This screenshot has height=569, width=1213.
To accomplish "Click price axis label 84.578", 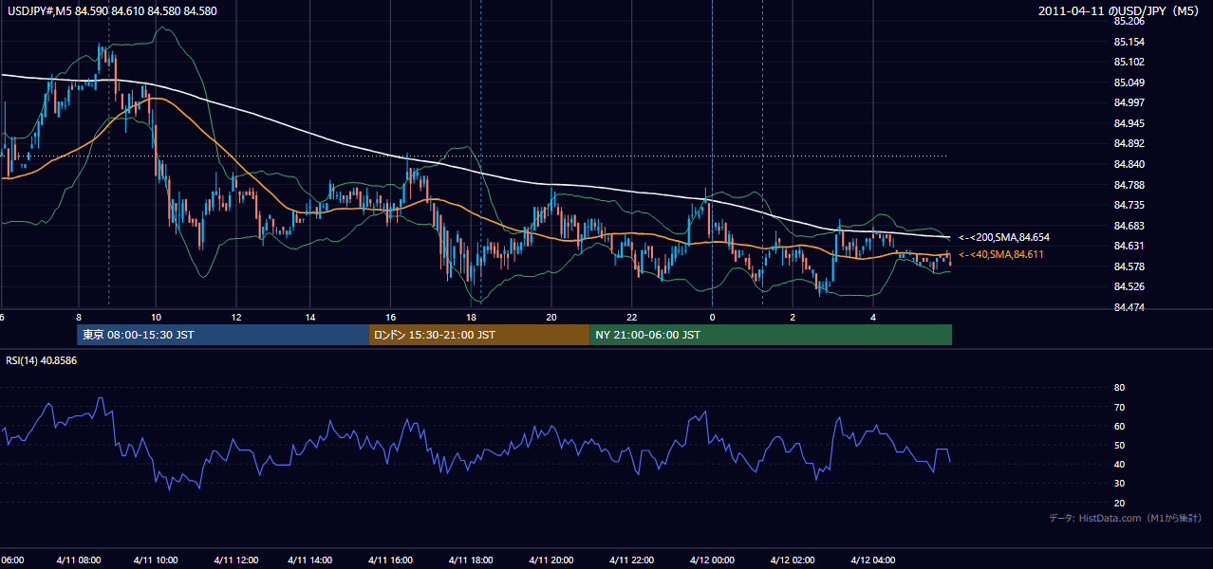I will pyautogui.click(x=1129, y=266).
